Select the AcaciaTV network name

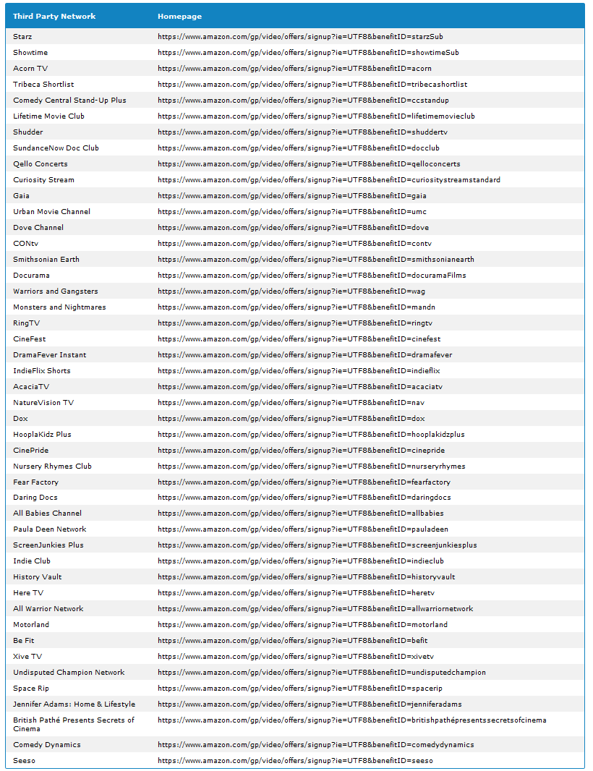point(31,386)
